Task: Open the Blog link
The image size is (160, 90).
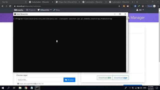Action: 56,10
